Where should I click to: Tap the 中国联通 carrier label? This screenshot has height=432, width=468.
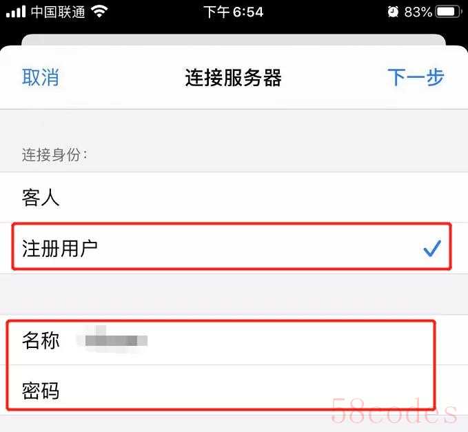[x=58, y=12]
